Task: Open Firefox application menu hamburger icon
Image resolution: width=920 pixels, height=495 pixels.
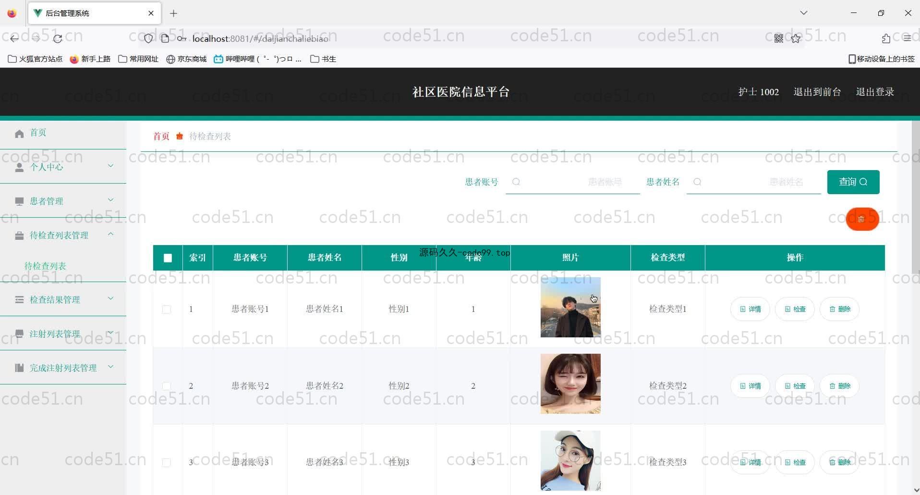Action: pyautogui.click(x=907, y=38)
